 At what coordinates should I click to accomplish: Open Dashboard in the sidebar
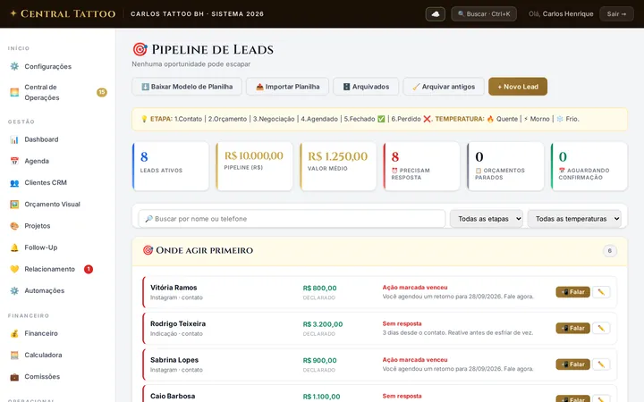41,139
